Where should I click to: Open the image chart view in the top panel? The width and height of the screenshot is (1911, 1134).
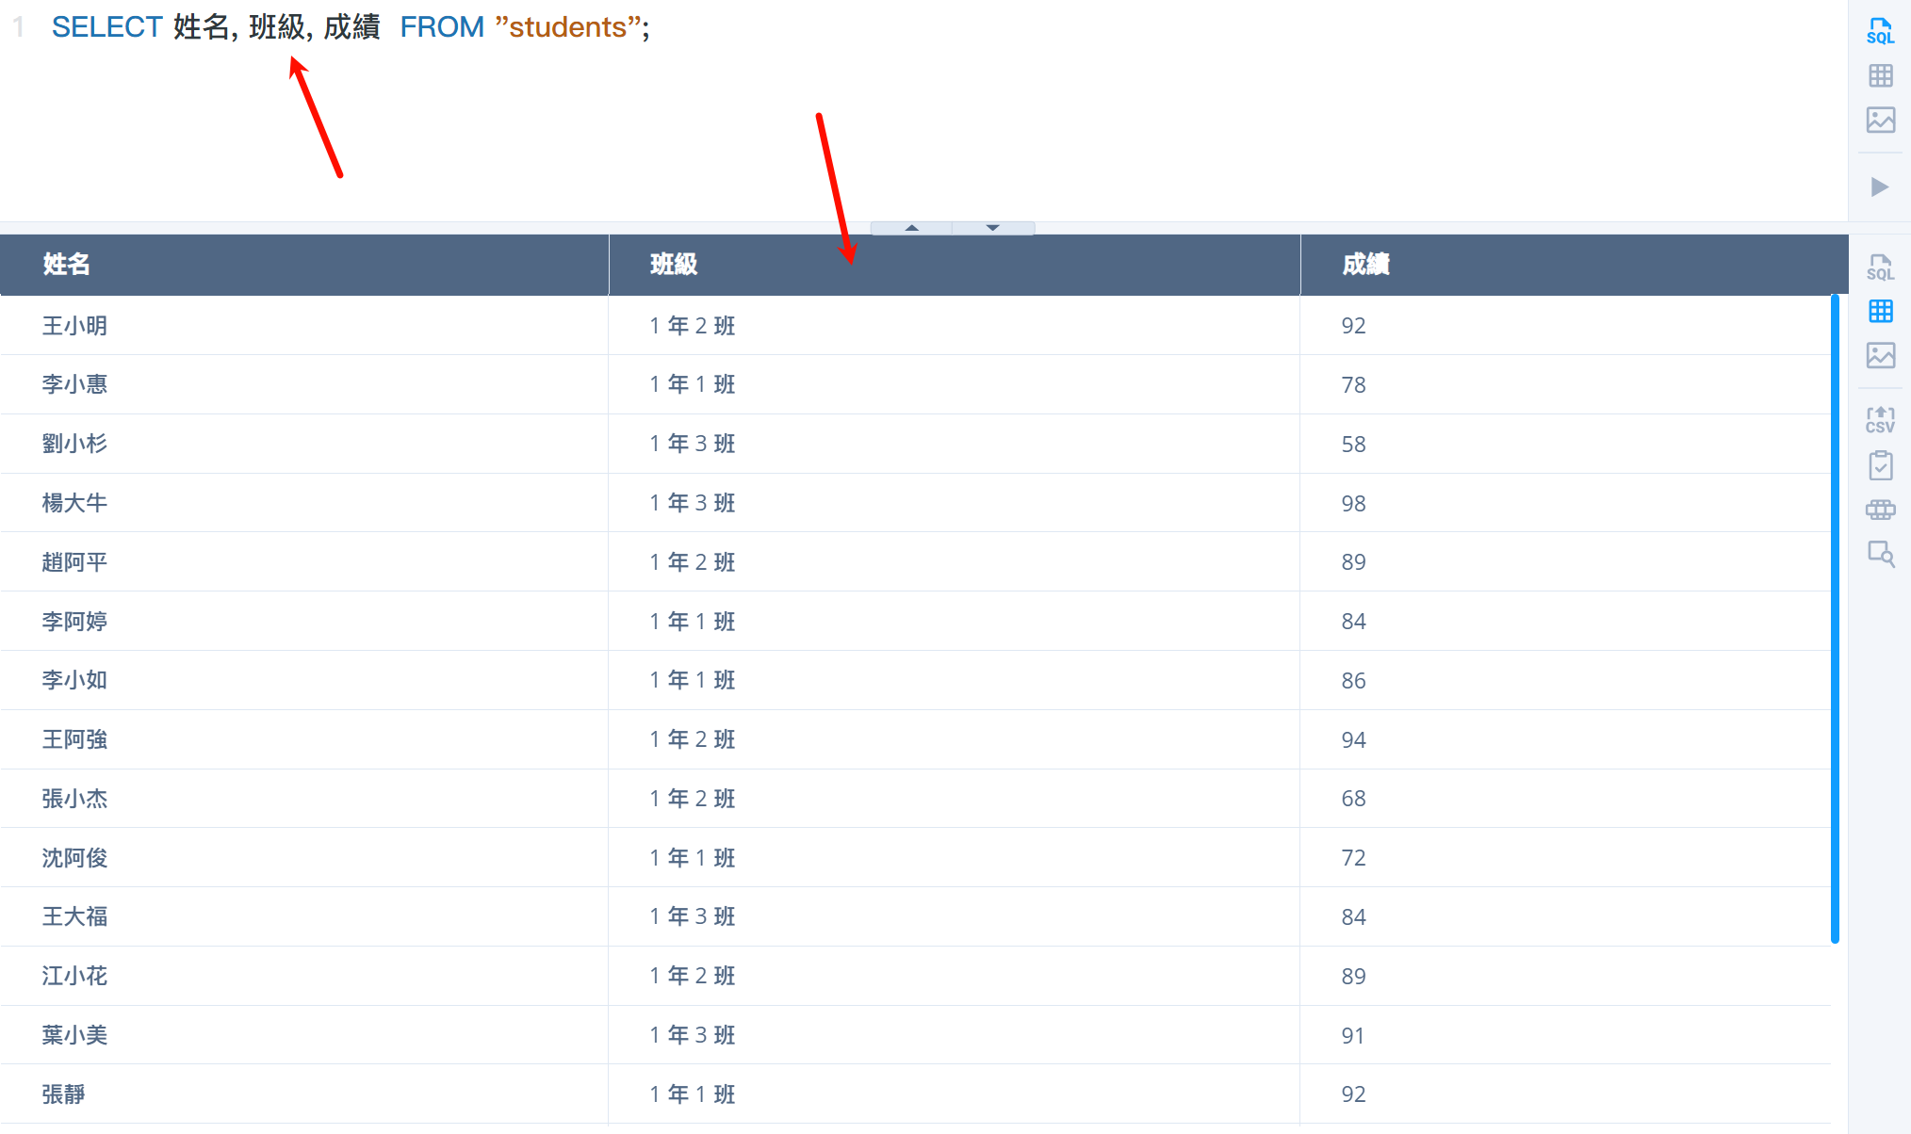[x=1880, y=120]
